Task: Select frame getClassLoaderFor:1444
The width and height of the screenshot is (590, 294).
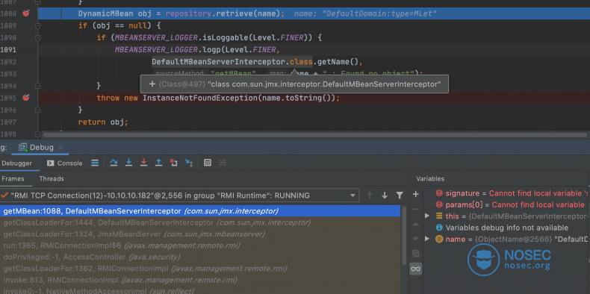Action: pos(200,222)
